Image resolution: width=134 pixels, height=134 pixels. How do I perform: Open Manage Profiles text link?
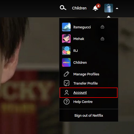point(86,74)
